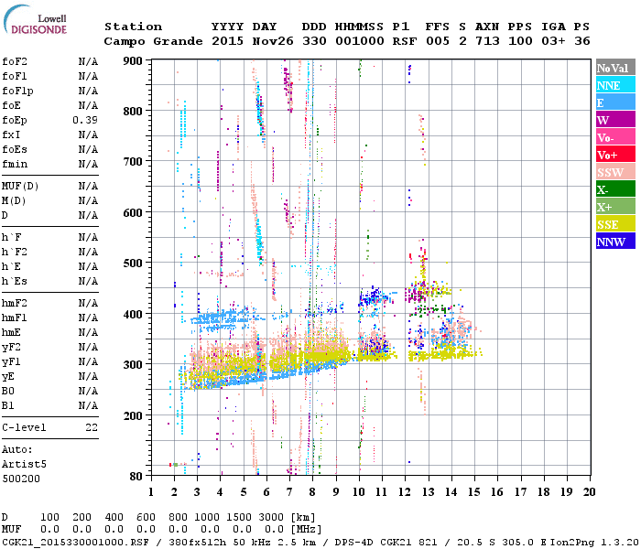641x549 pixels.
Task: Select the NNE legend swatch
Action: point(615,85)
